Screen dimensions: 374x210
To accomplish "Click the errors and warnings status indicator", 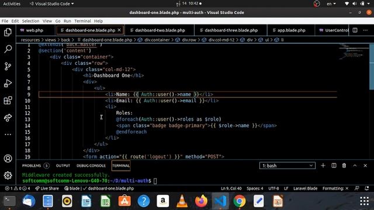I will click(18, 188).
